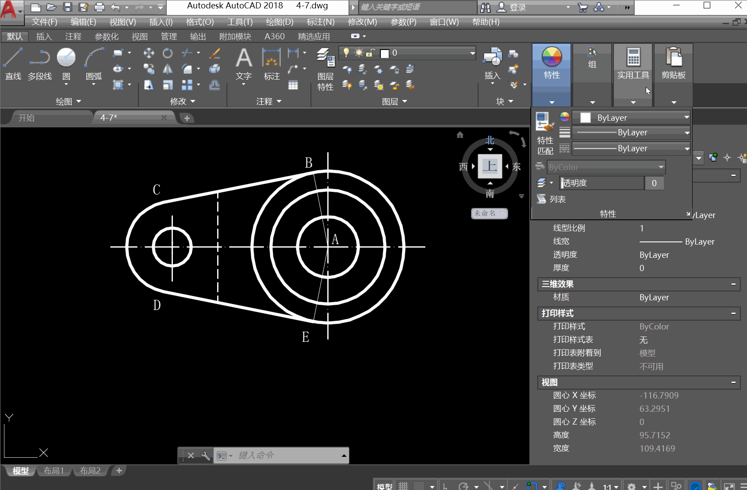Click the Mirror tool icon
Image resolution: width=747 pixels, height=490 pixels.
pos(168,69)
